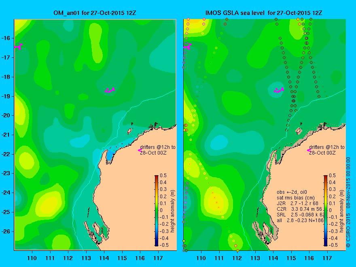Click the right colorbar label "height anomaly (m)"
The height and width of the screenshot is (267, 356).
[342, 211]
